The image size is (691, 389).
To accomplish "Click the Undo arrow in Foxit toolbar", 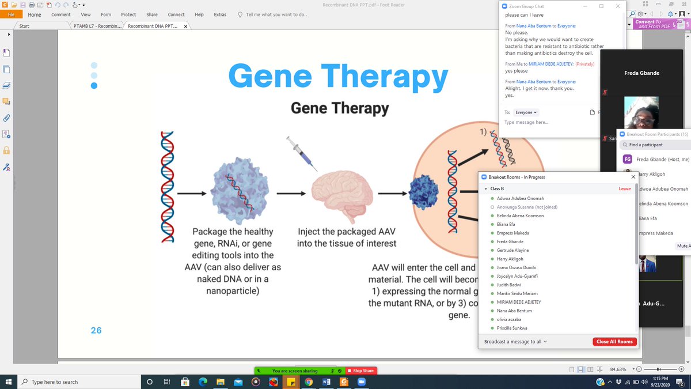I will [58, 5].
